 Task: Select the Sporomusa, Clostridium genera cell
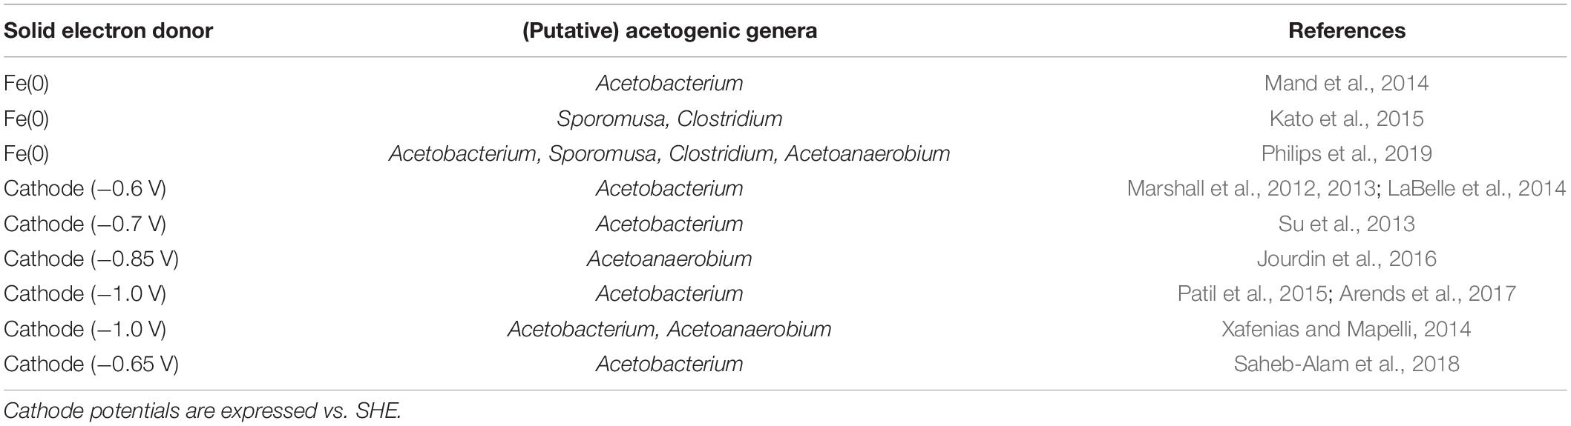(669, 119)
